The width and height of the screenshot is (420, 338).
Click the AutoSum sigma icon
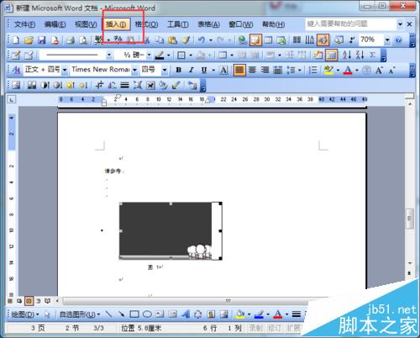point(372,55)
